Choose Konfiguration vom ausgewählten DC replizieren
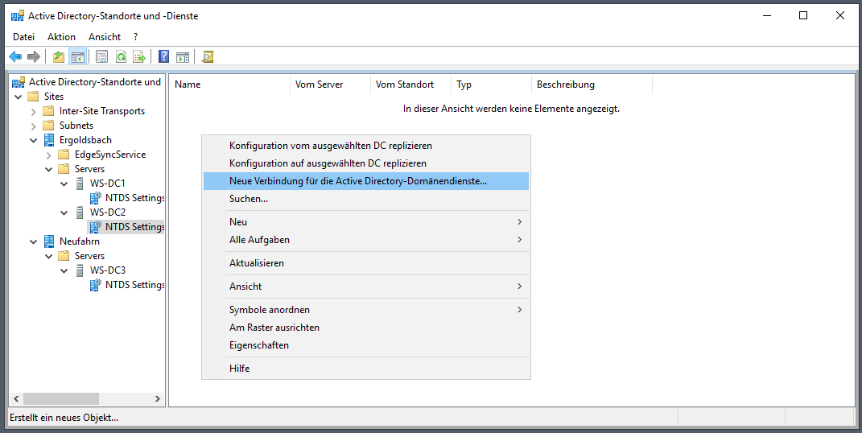The height and width of the screenshot is (433, 862). [x=366, y=146]
